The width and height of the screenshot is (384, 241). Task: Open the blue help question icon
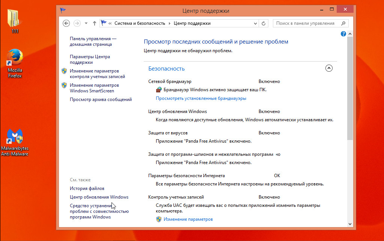[343, 34]
